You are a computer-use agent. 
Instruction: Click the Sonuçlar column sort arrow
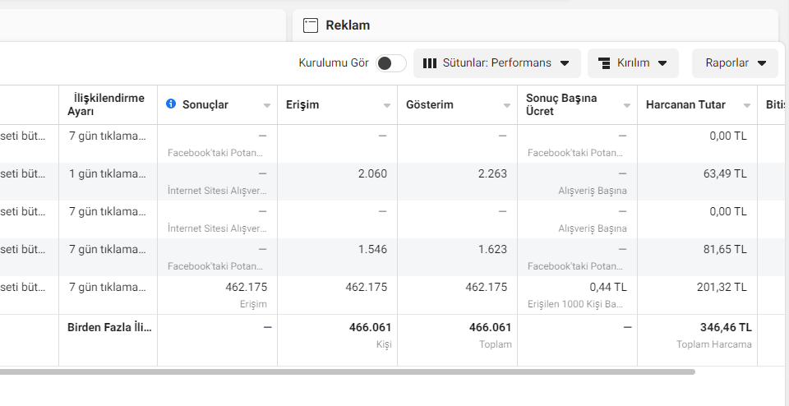pyautogui.click(x=267, y=106)
